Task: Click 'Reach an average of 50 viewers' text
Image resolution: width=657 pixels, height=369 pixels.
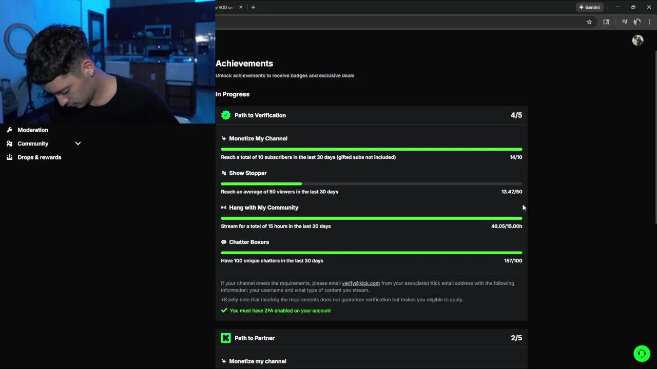Action: pyautogui.click(x=280, y=192)
